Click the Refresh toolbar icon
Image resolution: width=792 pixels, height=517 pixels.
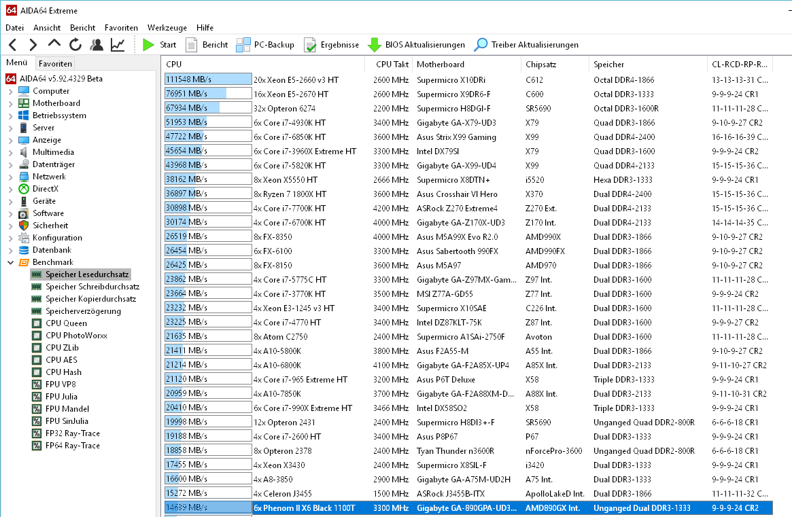[x=75, y=45]
